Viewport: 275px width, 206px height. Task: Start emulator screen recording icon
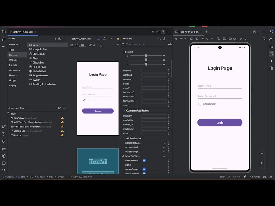click(x=235, y=39)
